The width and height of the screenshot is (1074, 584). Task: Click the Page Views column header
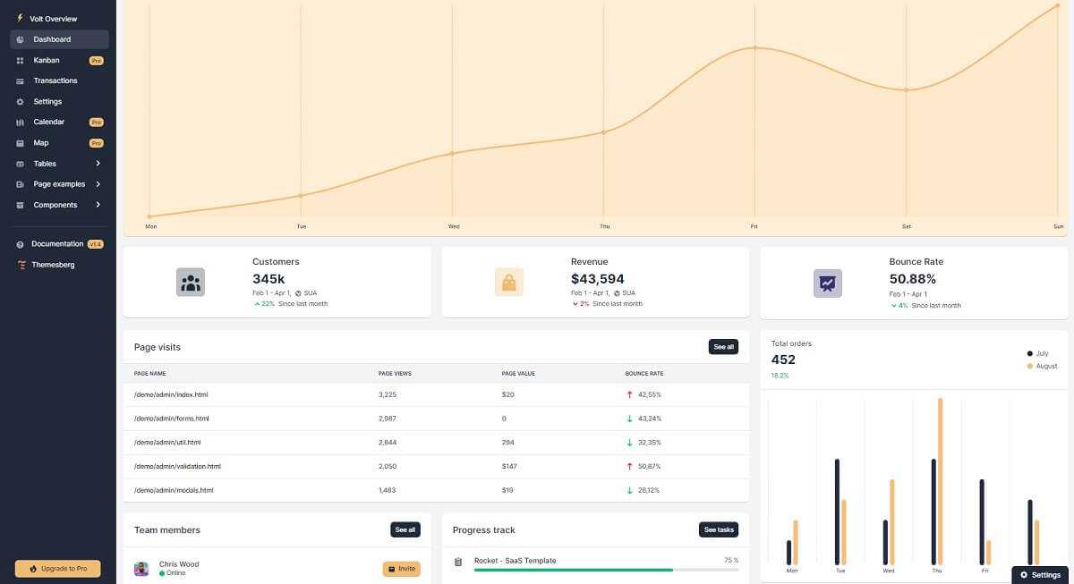395,373
